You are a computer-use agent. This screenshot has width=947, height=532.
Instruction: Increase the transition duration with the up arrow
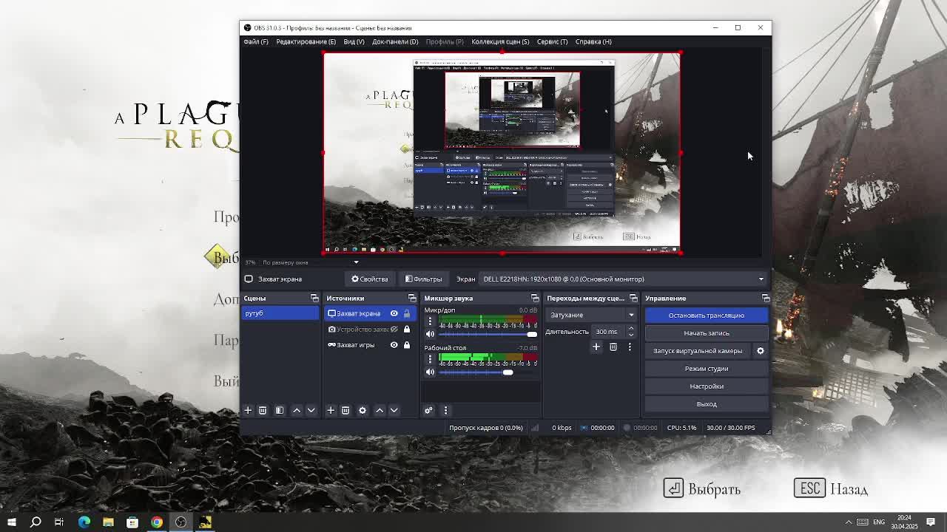coord(631,329)
